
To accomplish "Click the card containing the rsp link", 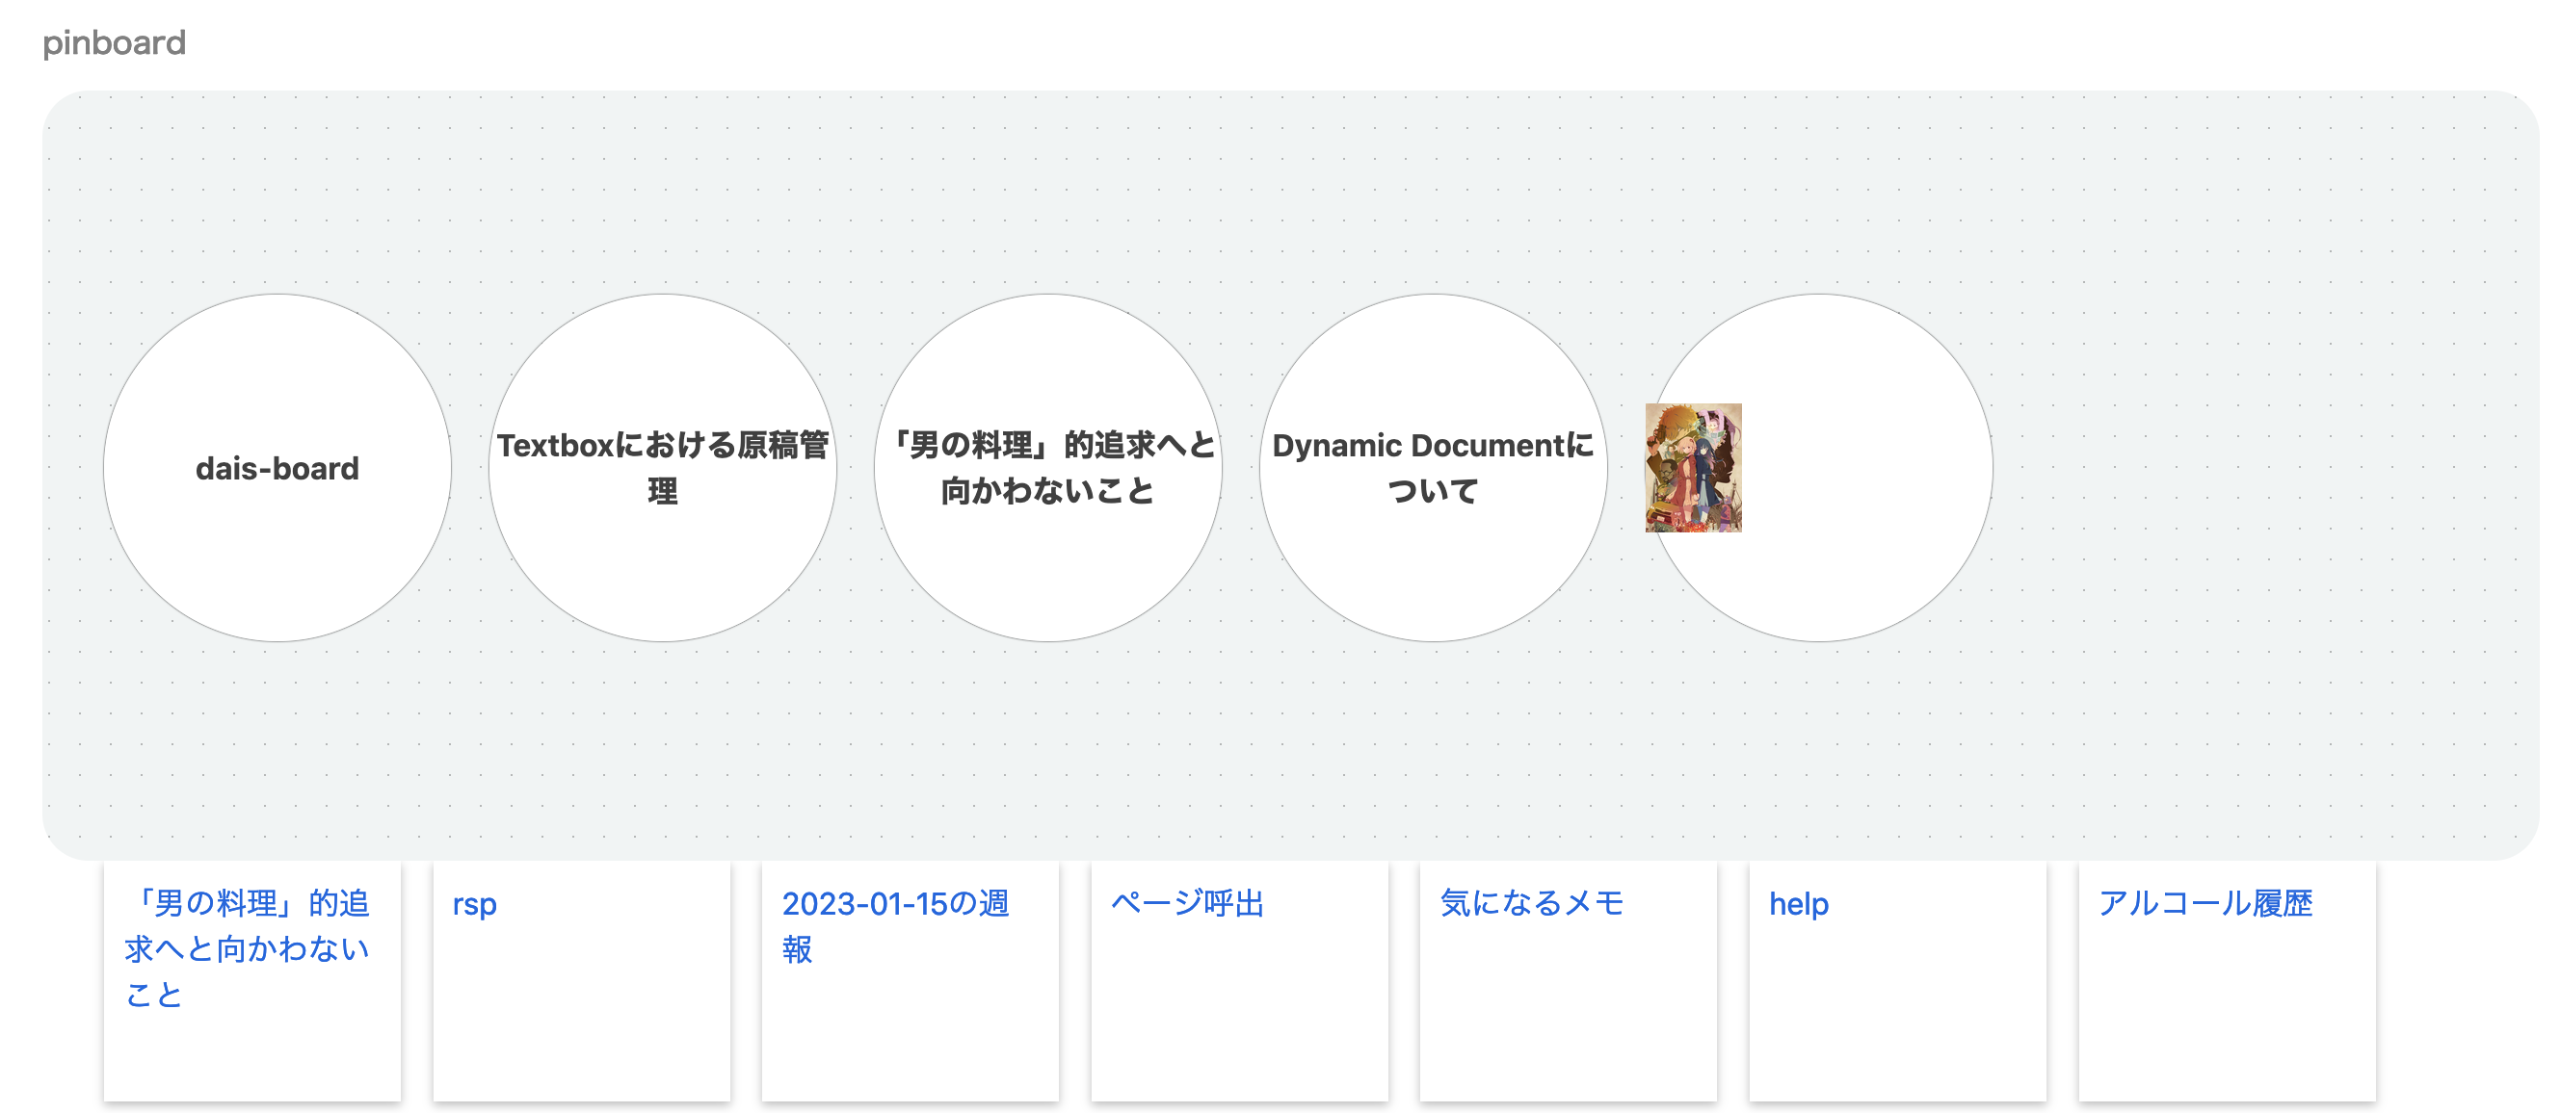I will (x=582, y=1033).
